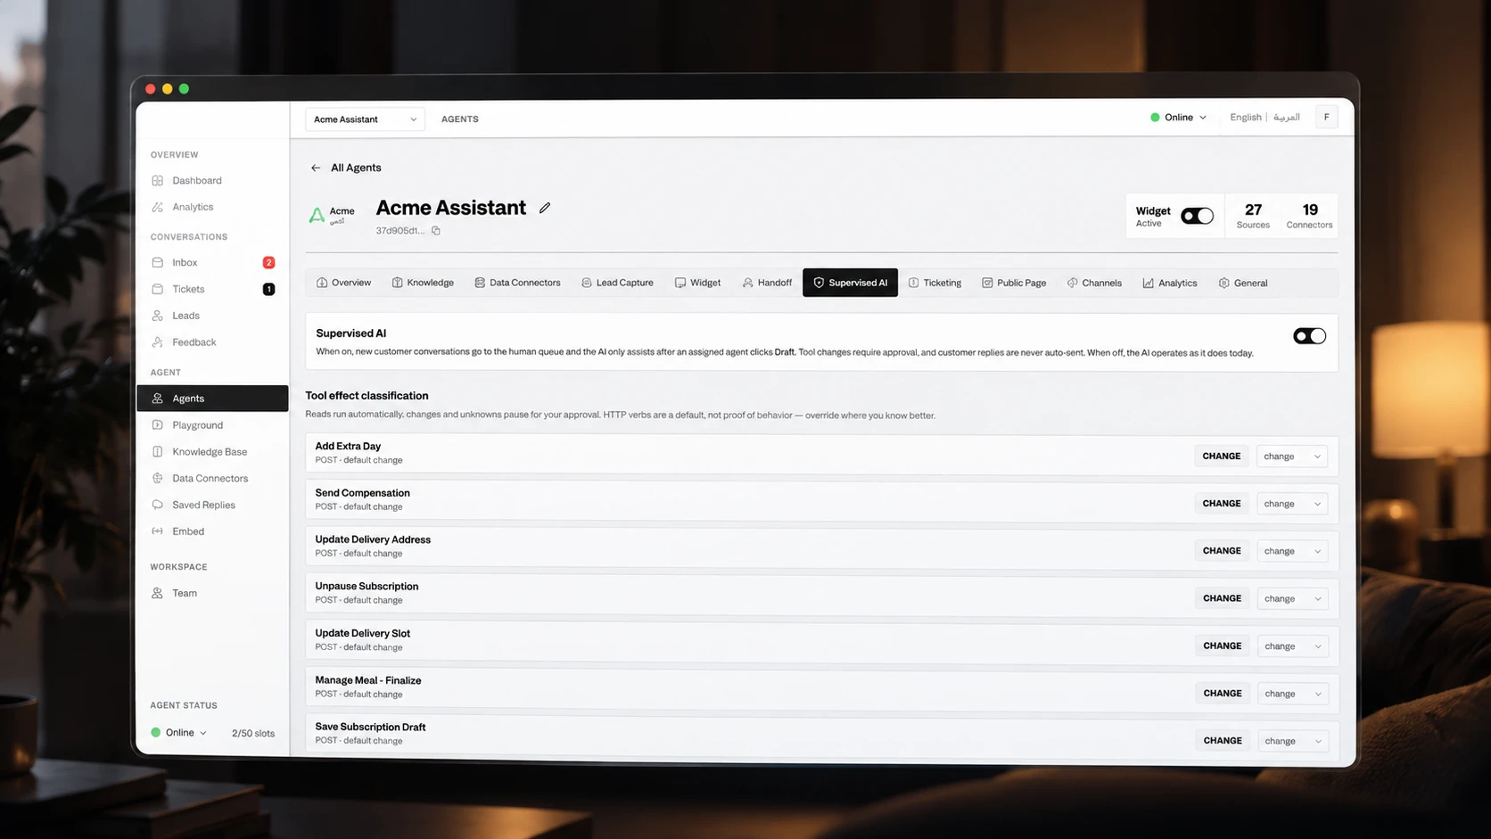
Task: Click the CHANGE badge for Manage Meal - Finalize
Action: point(1223,694)
